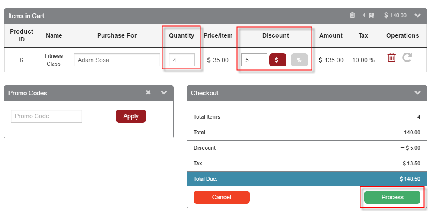Delete the Fitness Class row with the red trash icon
436x217 pixels.
tap(391, 58)
